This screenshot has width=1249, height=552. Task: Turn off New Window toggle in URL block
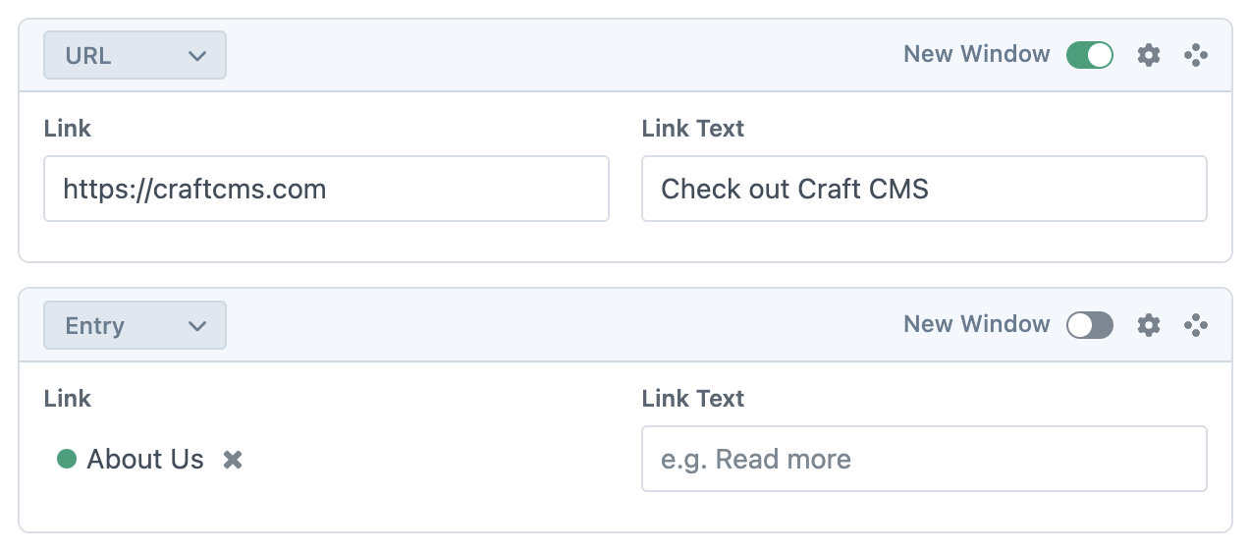(x=1090, y=55)
